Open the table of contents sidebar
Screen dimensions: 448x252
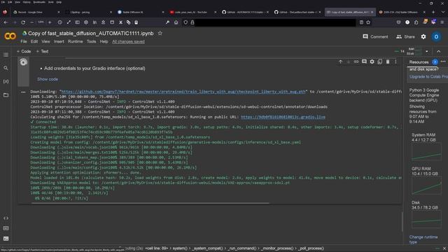[x=6, y=55]
